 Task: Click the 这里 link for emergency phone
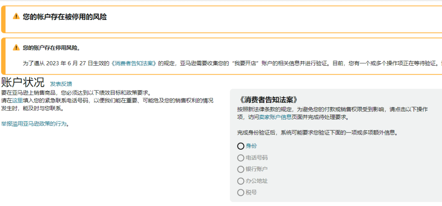(x=17, y=100)
